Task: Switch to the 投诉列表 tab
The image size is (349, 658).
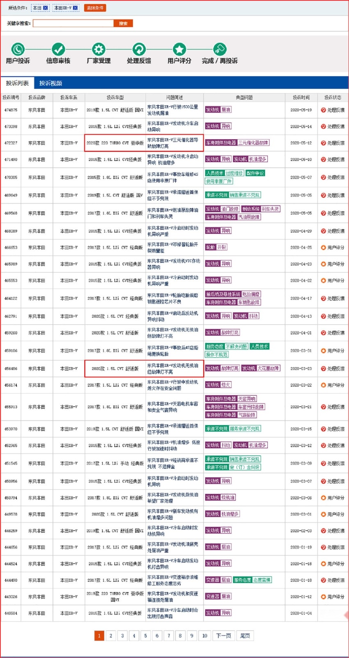Action: point(18,83)
